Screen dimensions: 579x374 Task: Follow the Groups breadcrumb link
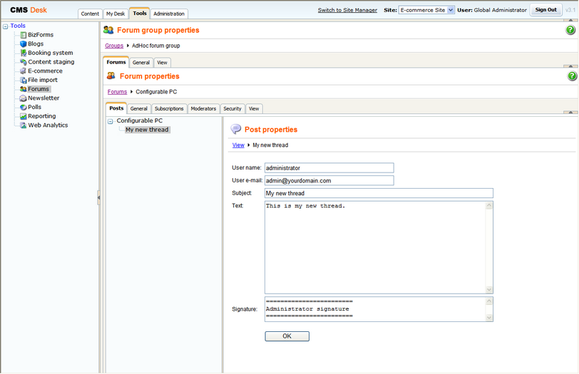tap(114, 46)
